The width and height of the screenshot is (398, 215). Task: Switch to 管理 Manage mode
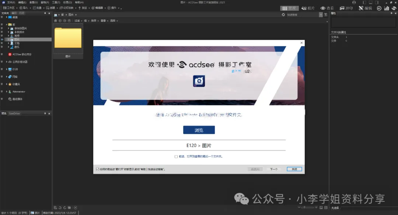pyautogui.click(x=289, y=8)
